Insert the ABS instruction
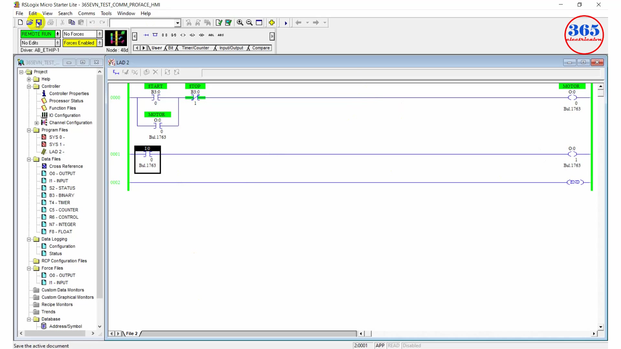 tap(221, 35)
